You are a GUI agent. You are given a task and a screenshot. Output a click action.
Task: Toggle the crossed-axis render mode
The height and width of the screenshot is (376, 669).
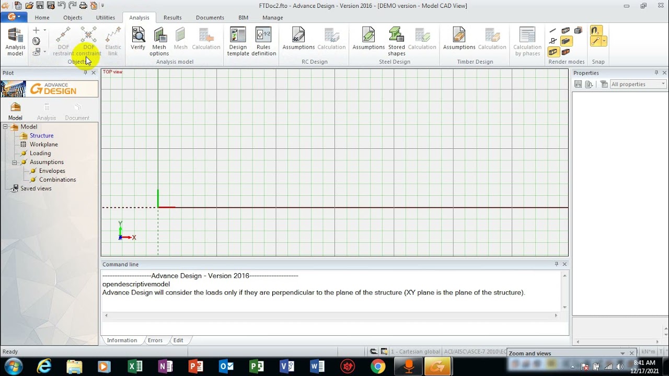pyautogui.click(x=553, y=41)
